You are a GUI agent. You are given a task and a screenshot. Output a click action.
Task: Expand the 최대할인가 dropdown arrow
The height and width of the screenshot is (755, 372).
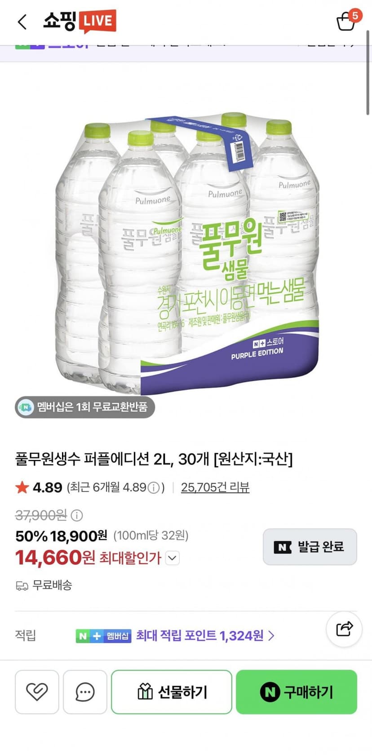click(x=173, y=558)
